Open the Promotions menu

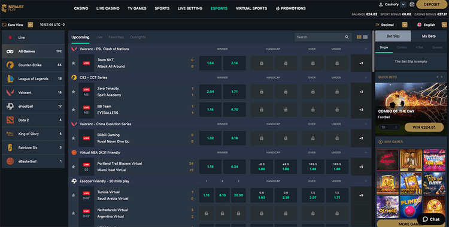coord(290,8)
